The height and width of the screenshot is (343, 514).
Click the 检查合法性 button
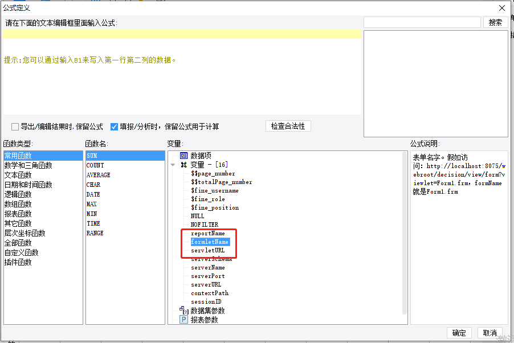tap(288, 126)
